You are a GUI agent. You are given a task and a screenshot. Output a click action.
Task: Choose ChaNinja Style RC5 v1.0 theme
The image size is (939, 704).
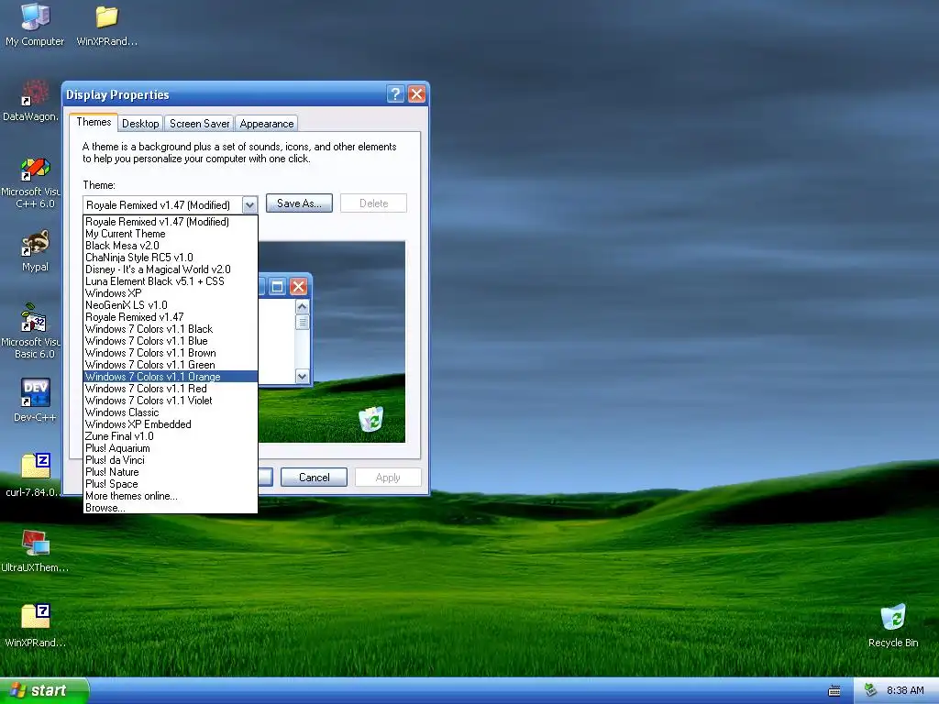[x=170, y=258]
